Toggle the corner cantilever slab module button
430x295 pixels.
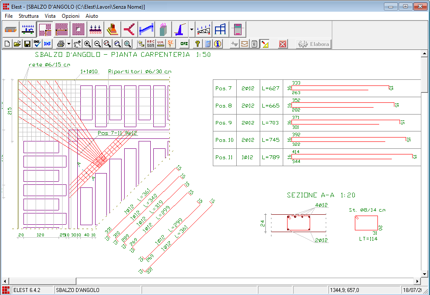coord(45,29)
